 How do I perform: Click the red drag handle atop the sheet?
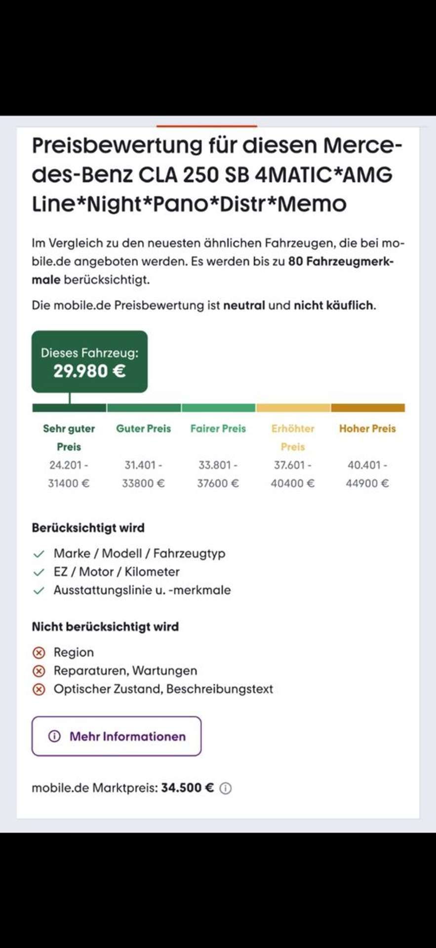(x=207, y=126)
